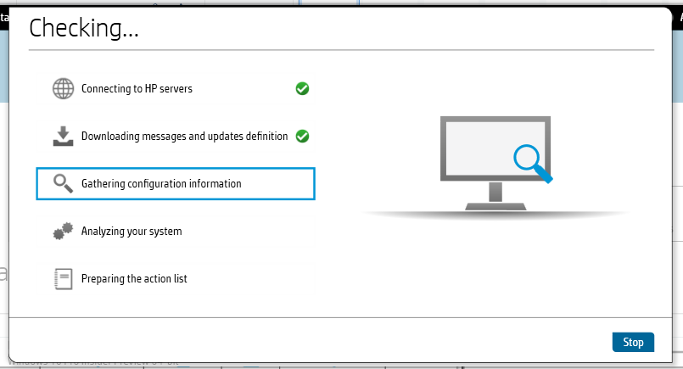
Task: Click the monitor stand base in illustration
Action: (495, 207)
